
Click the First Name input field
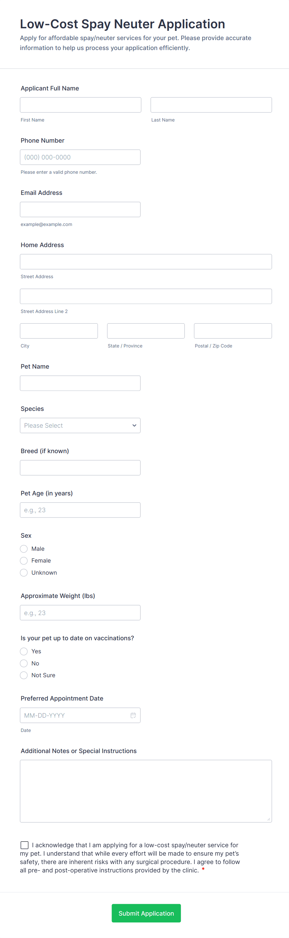[80, 105]
